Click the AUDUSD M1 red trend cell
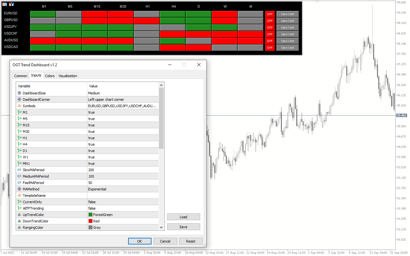 tap(43, 41)
